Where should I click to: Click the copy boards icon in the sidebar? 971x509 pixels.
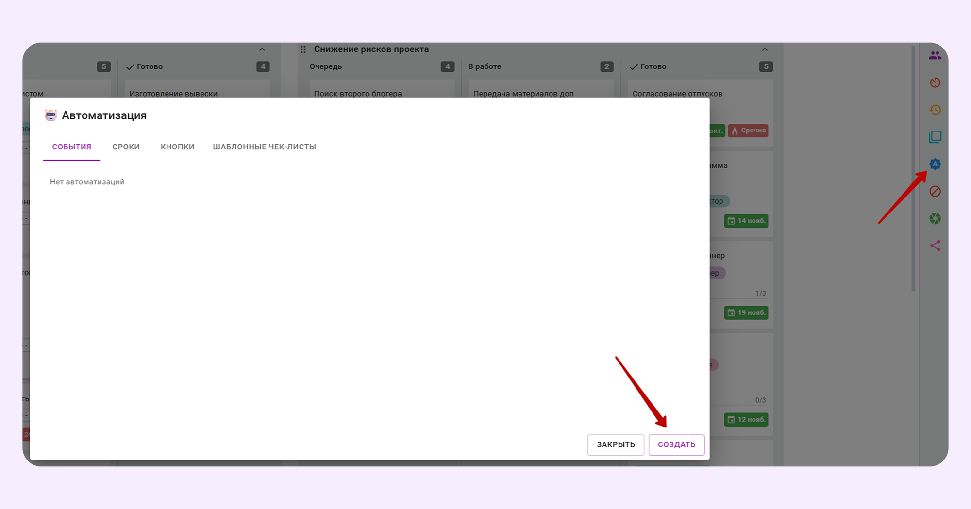pos(935,137)
